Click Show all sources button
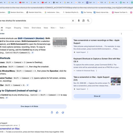This screenshot has width=133, height=133. [x=97, y=96]
